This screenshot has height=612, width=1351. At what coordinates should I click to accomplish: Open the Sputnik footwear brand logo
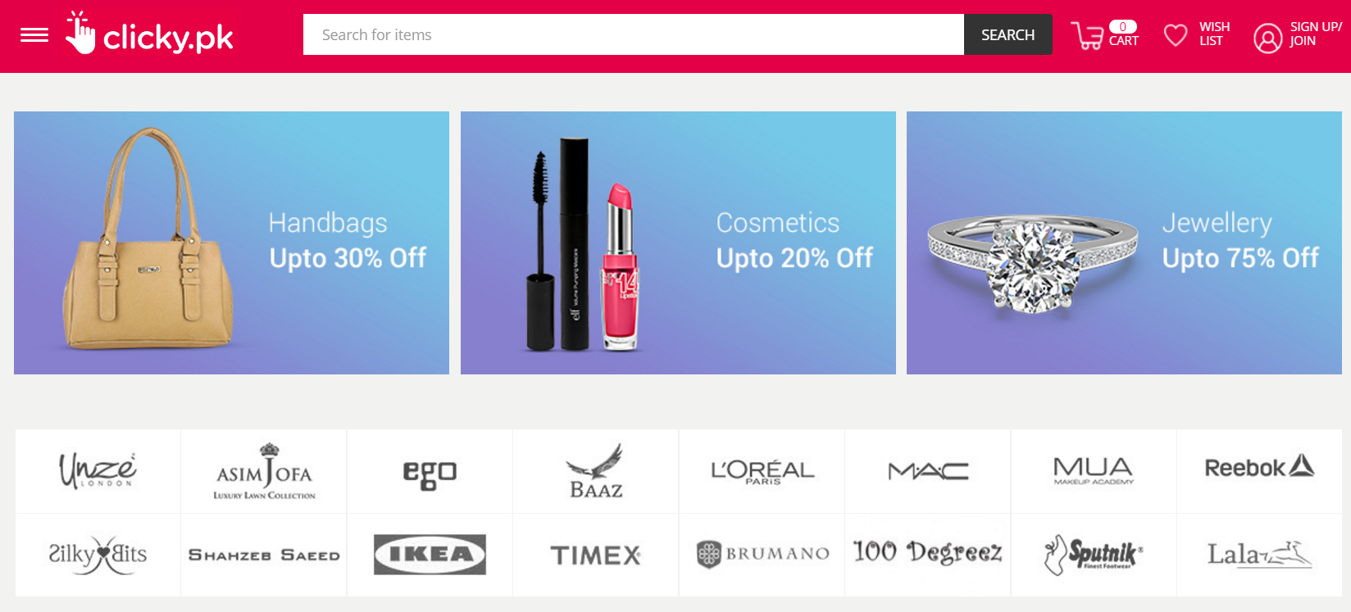click(1094, 555)
